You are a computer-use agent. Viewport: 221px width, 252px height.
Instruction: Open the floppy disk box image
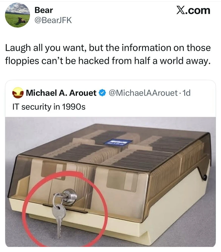coord(111,182)
